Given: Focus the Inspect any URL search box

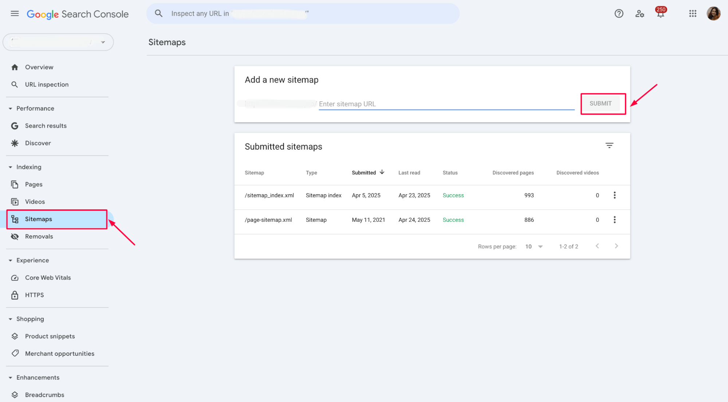Looking at the screenshot, I should pyautogui.click(x=303, y=13).
